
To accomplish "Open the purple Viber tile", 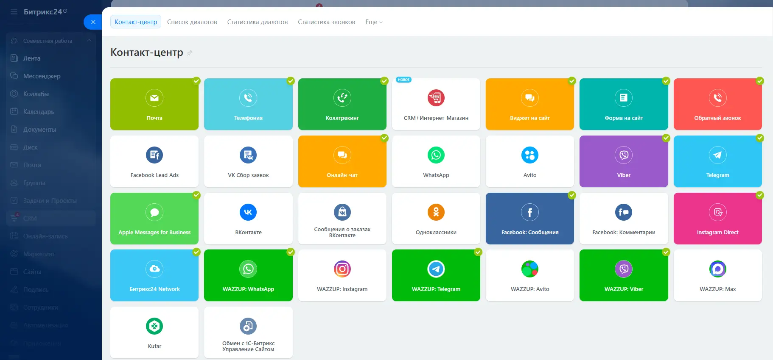I will coord(624,161).
